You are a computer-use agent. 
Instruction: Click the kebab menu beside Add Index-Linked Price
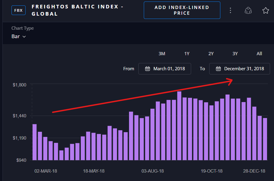[x=230, y=10]
